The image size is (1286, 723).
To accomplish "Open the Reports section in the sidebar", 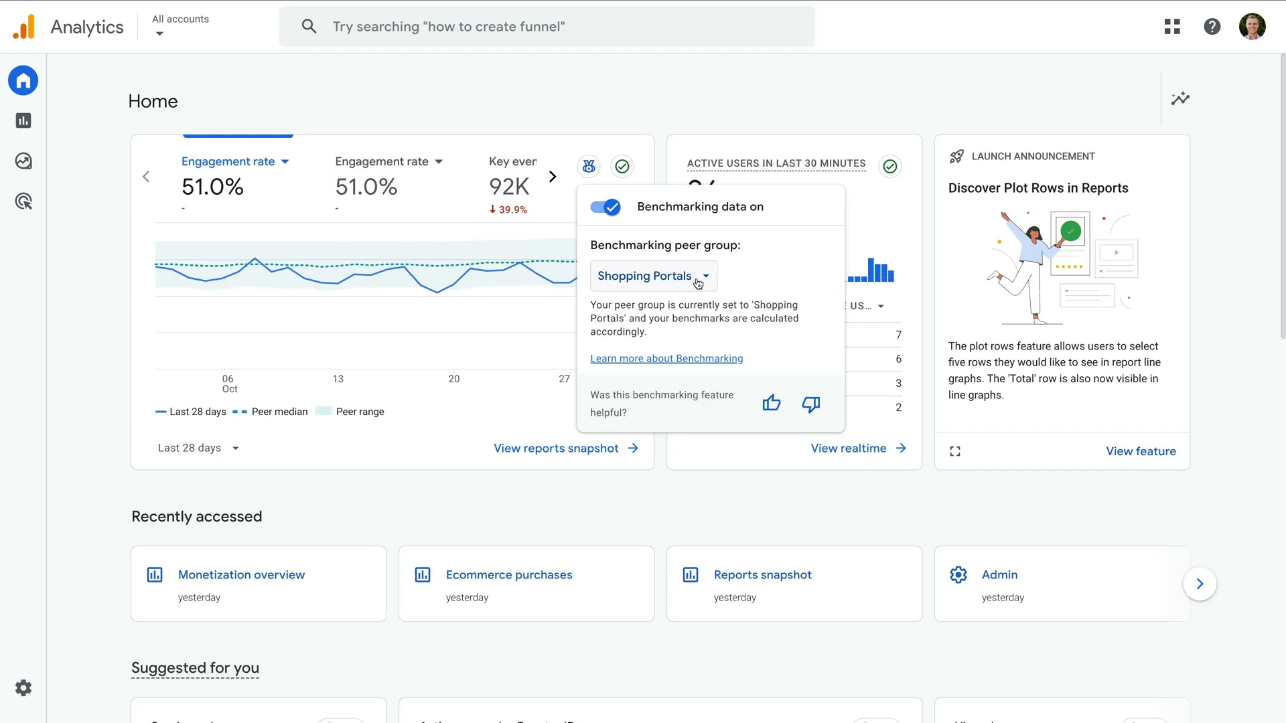I will coord(23,120).
